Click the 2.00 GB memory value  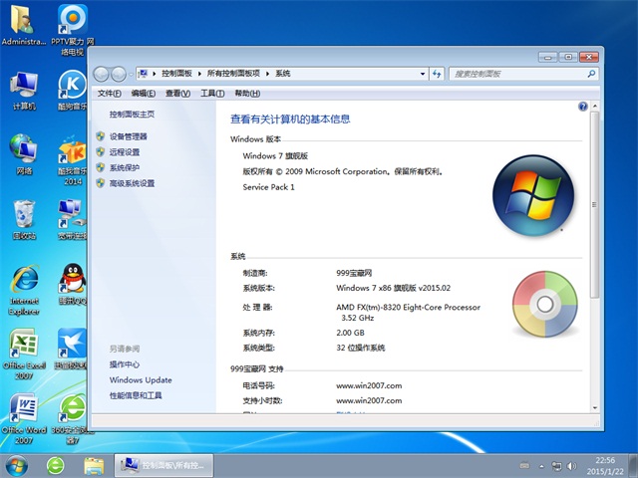click(350, 333)
